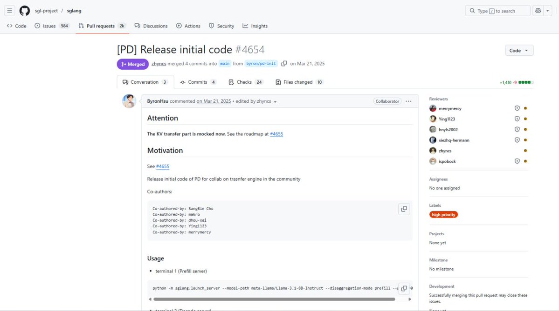The width and height of the screenshot is (559, 311).
Task: Expand the 'edited by zhyncs' history dropdown
Action: click(256, 101)
